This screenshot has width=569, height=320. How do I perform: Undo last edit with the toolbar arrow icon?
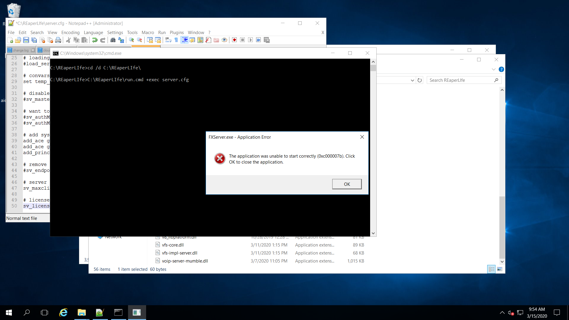(x=95, y=40)
